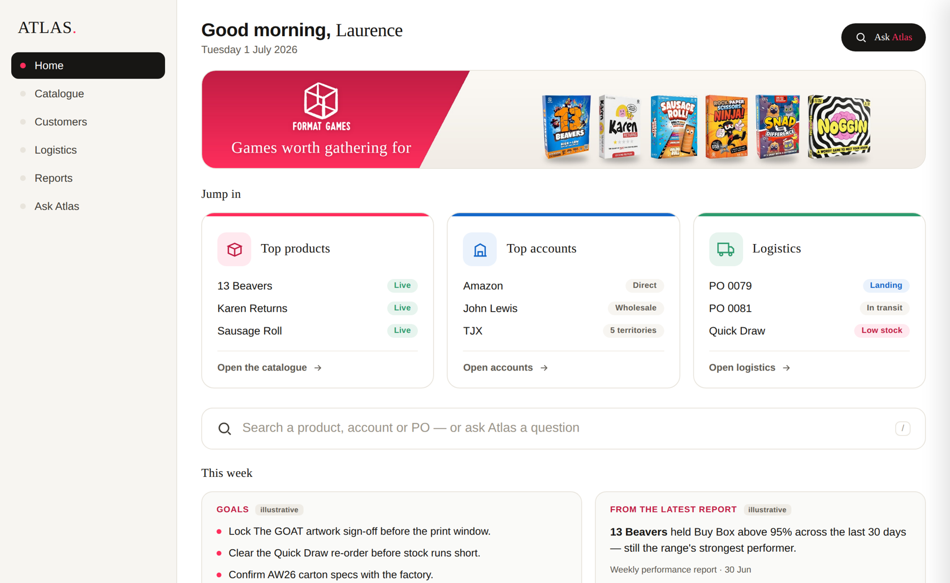Open Customers in the sidebar
950x583 pixels.
pos(88,122)
